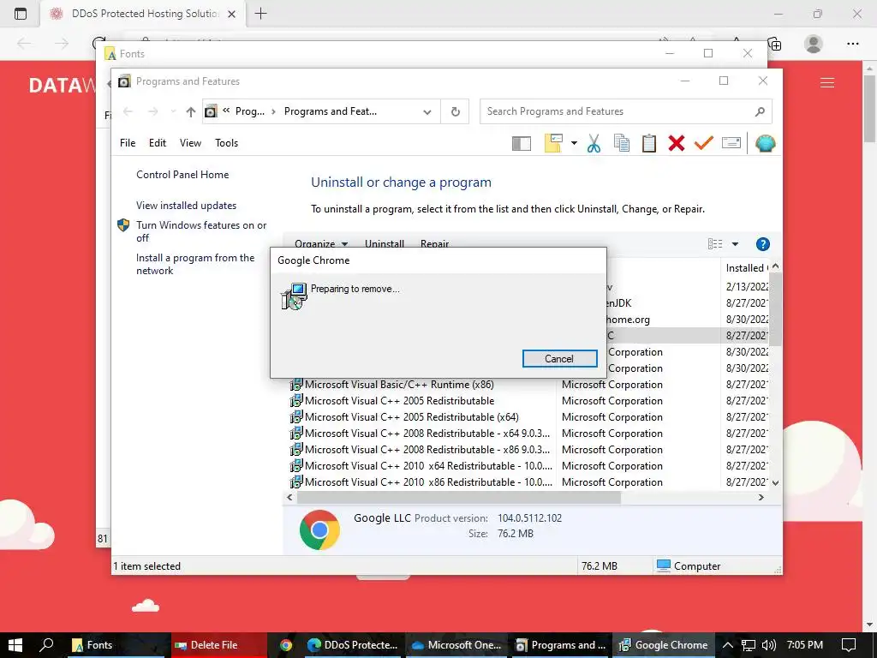Viewport: 877px width, 658px height.
Task: Select Microsoft Visual C++ 2005 Redistributable (x64)
Action: pos(411,417)
